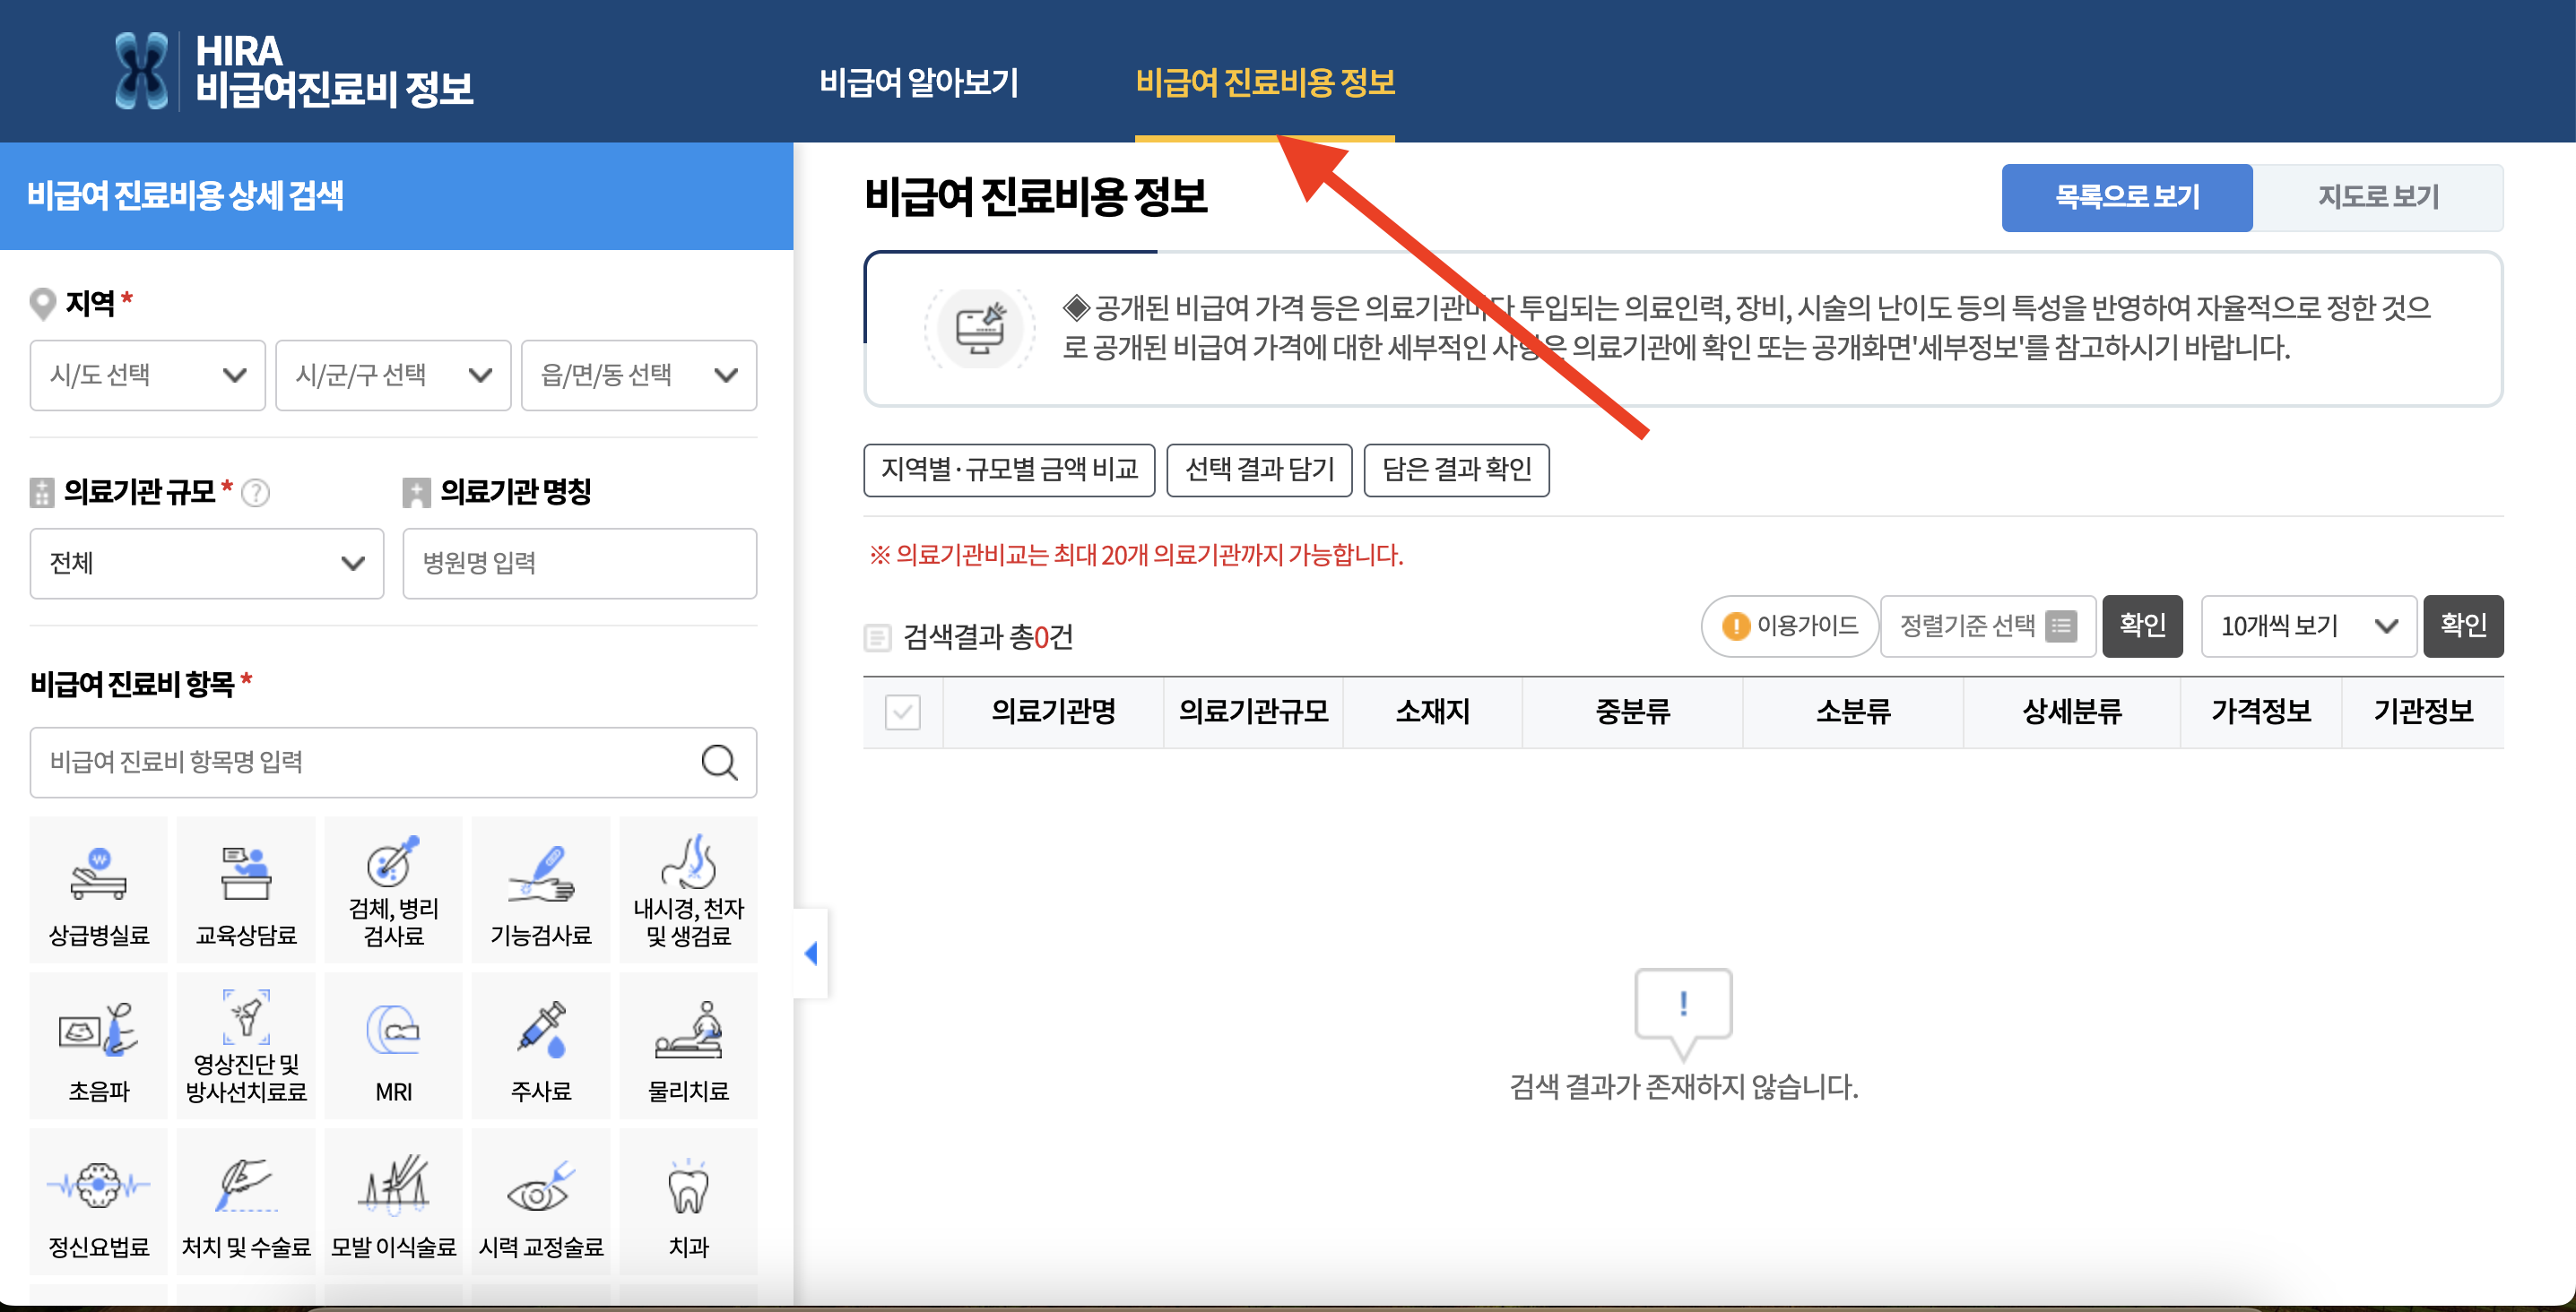Click the 병원명 입력 input field
Viewport: 2576px width, 1312px height.
578,563
